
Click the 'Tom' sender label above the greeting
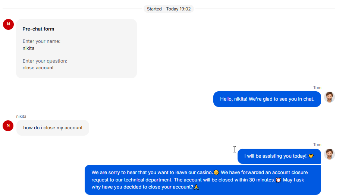(317, 88)
